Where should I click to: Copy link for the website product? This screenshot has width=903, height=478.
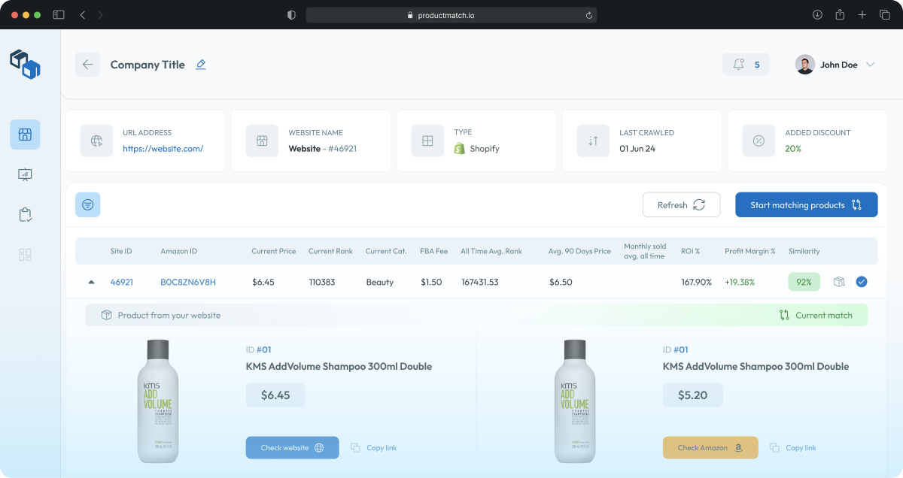tap(374, 448)
